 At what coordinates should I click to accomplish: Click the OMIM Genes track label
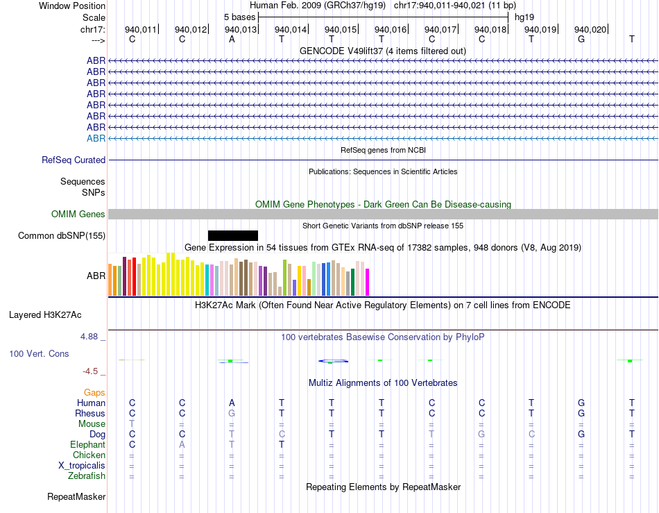78,214
